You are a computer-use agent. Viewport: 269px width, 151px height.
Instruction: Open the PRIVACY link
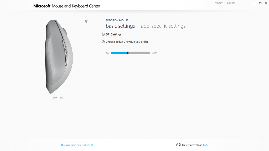point(218,3)
